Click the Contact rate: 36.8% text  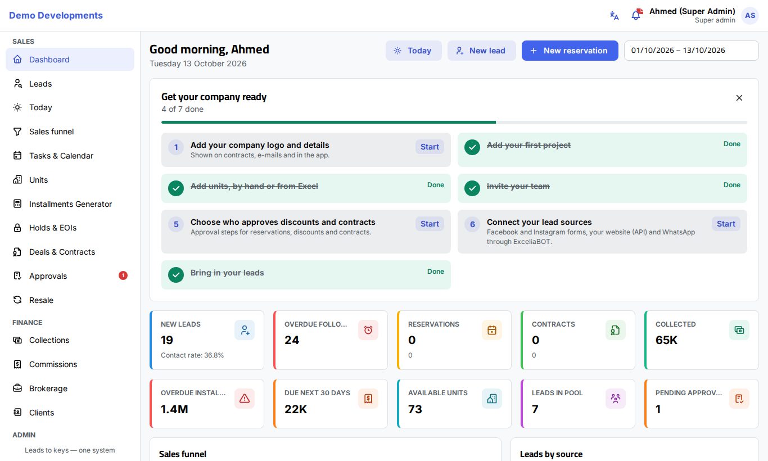pos(192,355)
